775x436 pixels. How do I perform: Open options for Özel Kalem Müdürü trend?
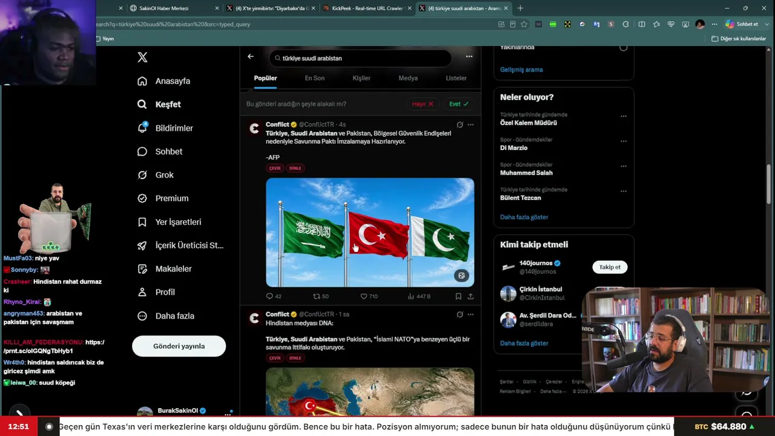click(624, 116)
